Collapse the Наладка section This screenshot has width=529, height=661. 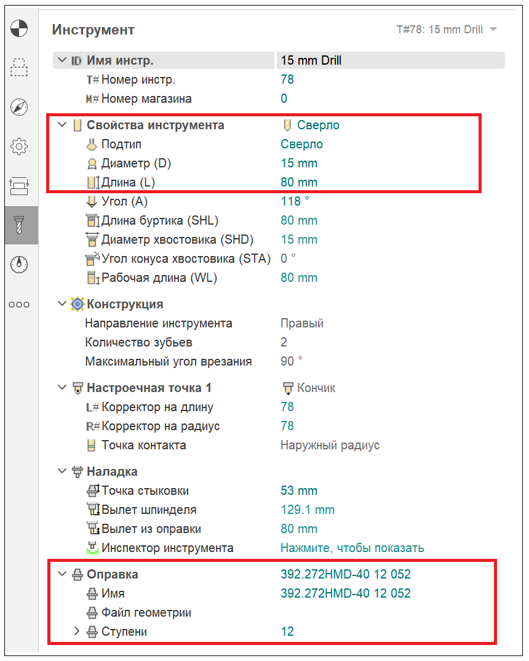(62, 471)
